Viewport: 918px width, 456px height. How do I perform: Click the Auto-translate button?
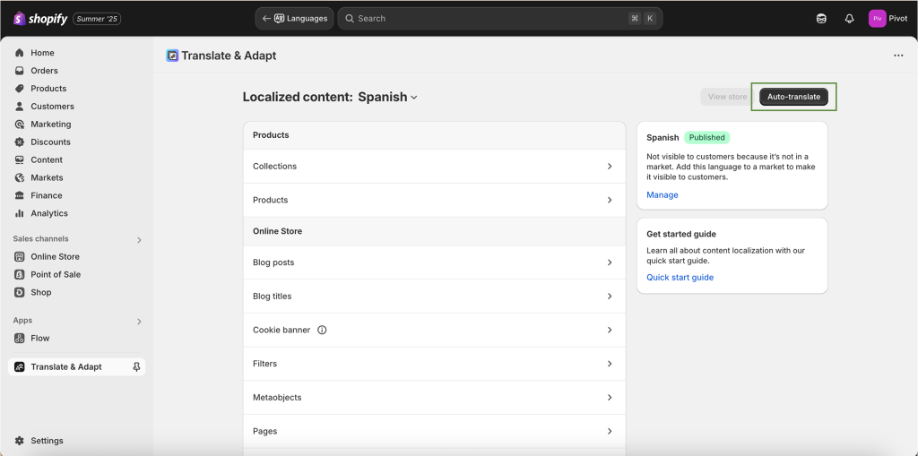(x=793, y=97)
